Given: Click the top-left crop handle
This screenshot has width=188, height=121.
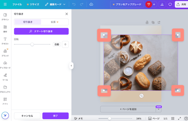Looking at the screenshot, I should (104, 35).
